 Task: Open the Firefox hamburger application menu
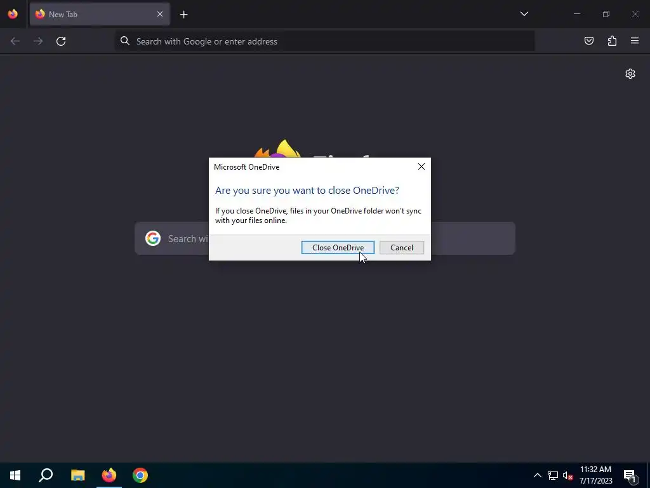(x=635, y=41)
